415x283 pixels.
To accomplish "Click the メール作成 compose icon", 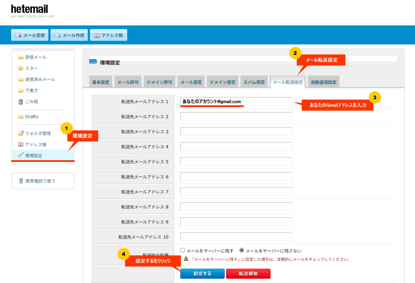I will [x=58, y=35].
